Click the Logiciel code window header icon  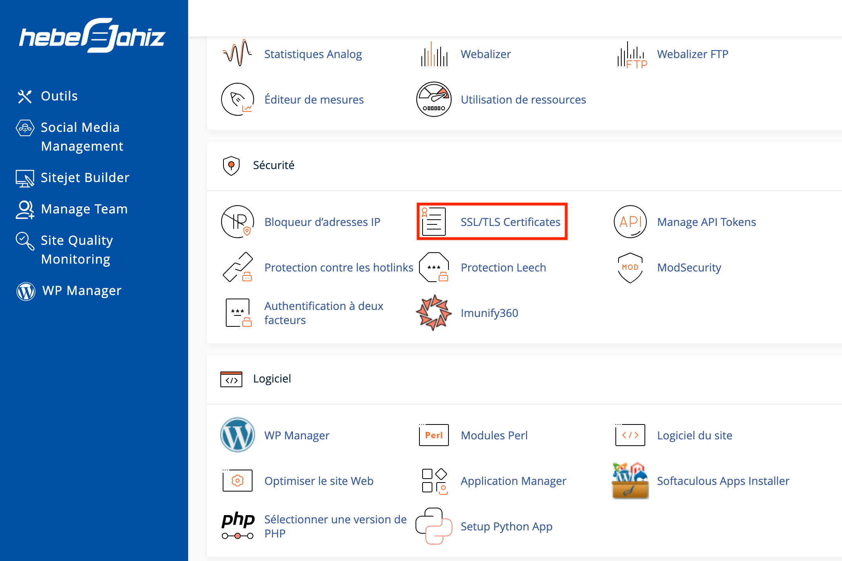coord(231,379)
